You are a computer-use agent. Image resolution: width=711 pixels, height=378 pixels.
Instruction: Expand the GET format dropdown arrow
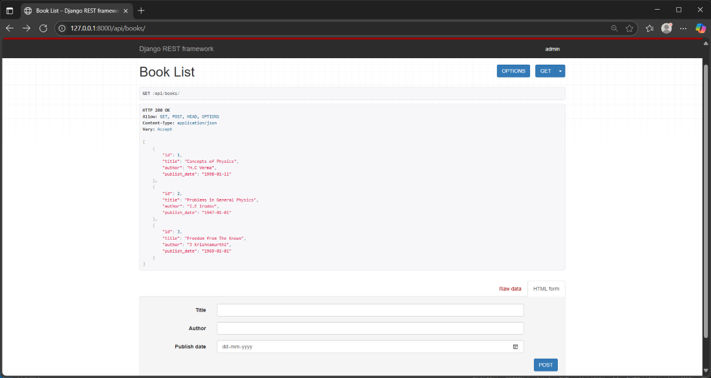[560, 71]
